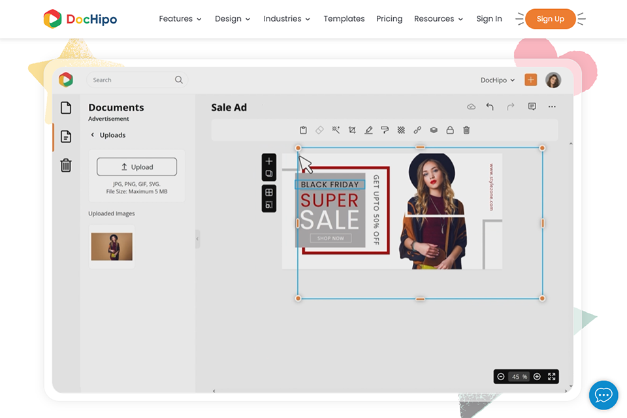
Task: Click the orange plus create button
Action: click(x=530, y=80)
